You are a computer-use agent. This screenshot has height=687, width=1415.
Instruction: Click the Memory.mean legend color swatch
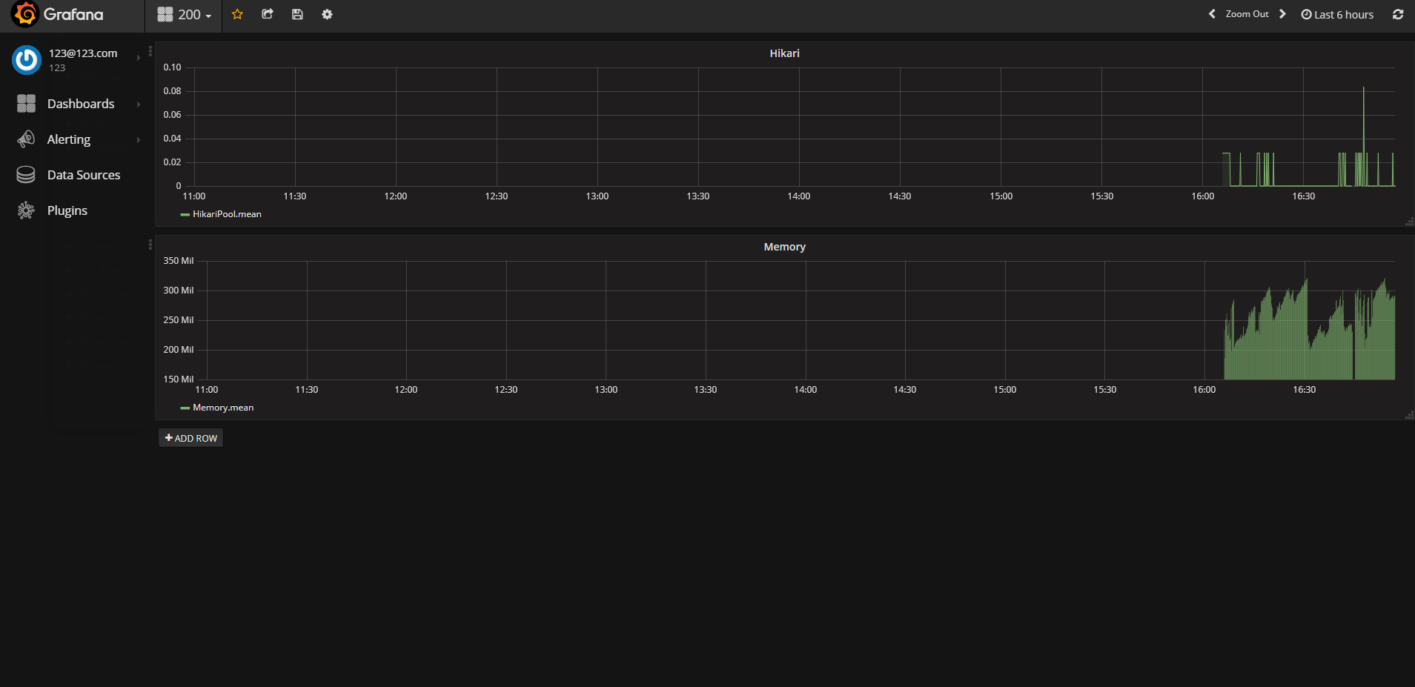pos(185,408)
